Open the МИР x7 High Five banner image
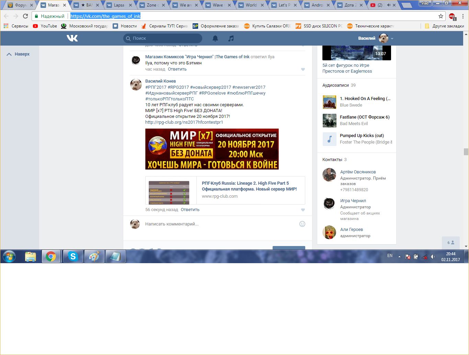469x355 pixels. click(x=212, y=149)
